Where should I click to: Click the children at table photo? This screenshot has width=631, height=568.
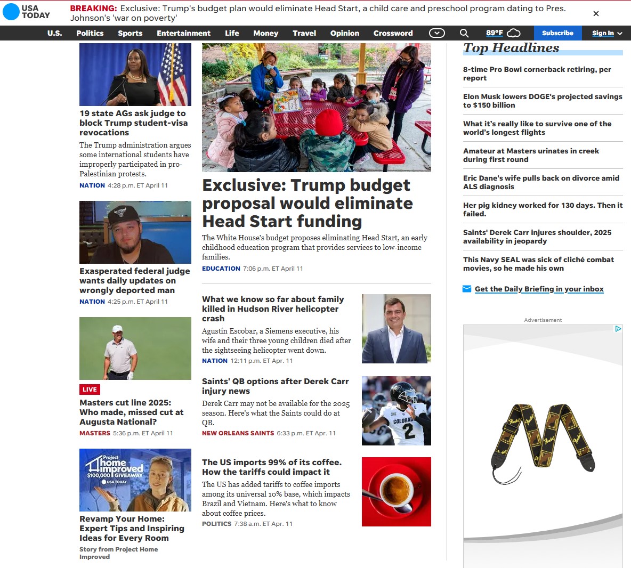point(317,108)
